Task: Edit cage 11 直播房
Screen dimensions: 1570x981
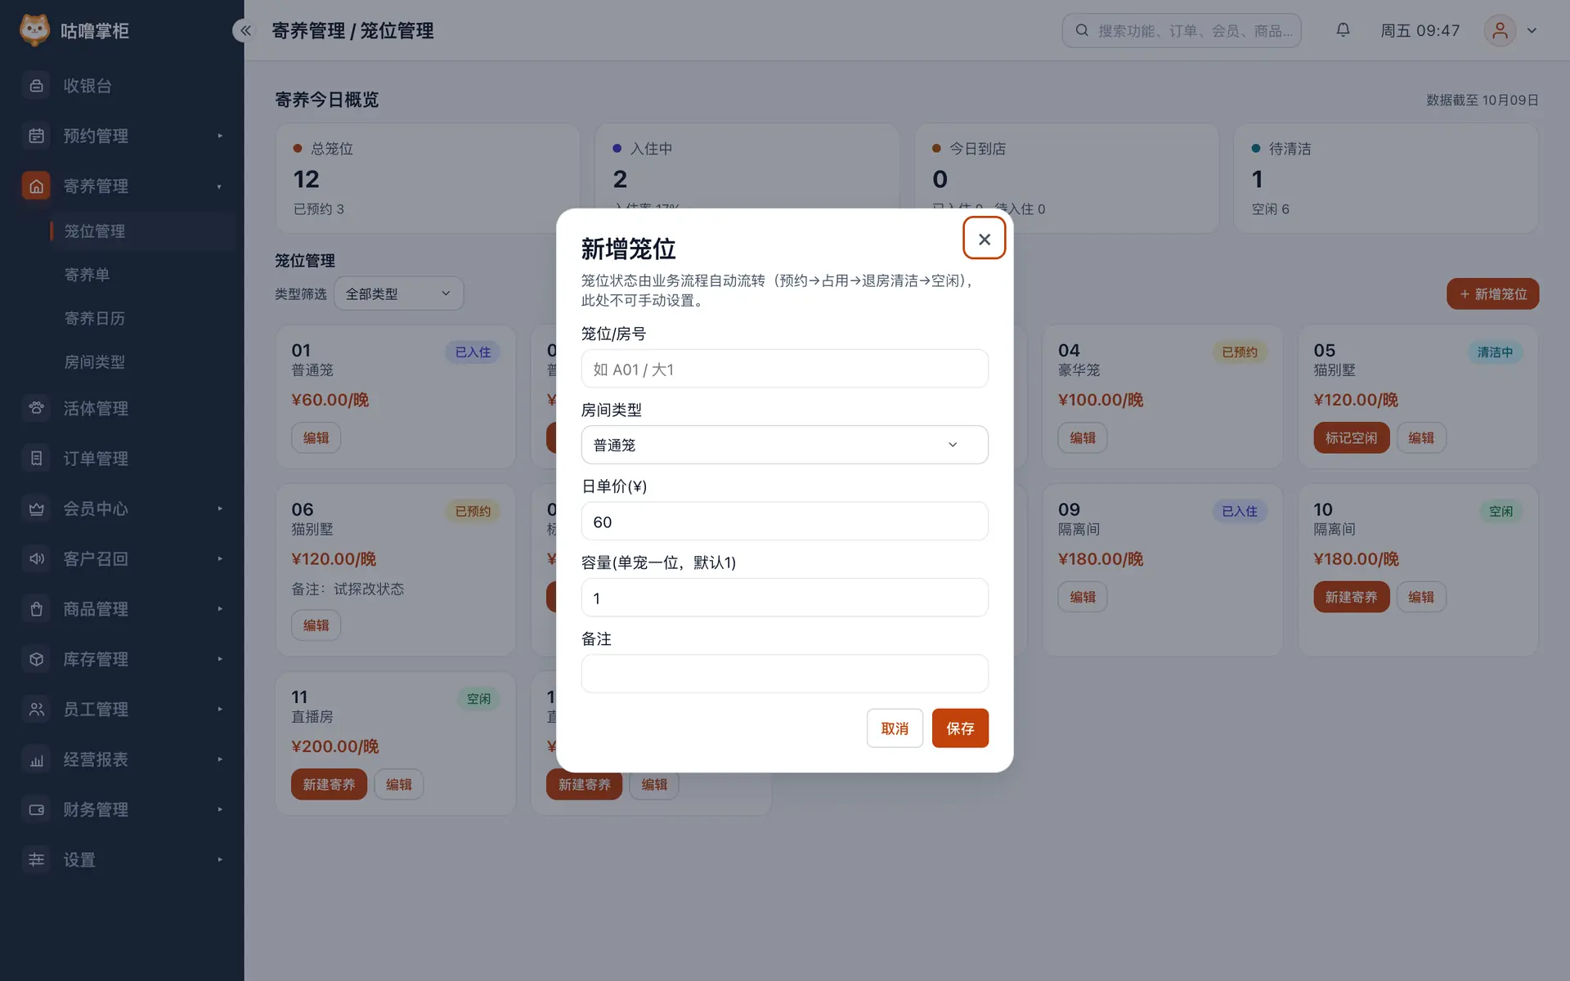Action: click(398, 784)
